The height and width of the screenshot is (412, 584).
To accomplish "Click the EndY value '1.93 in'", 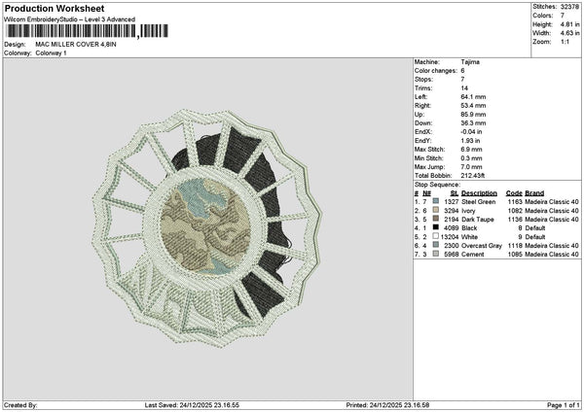I will point(470,141).
